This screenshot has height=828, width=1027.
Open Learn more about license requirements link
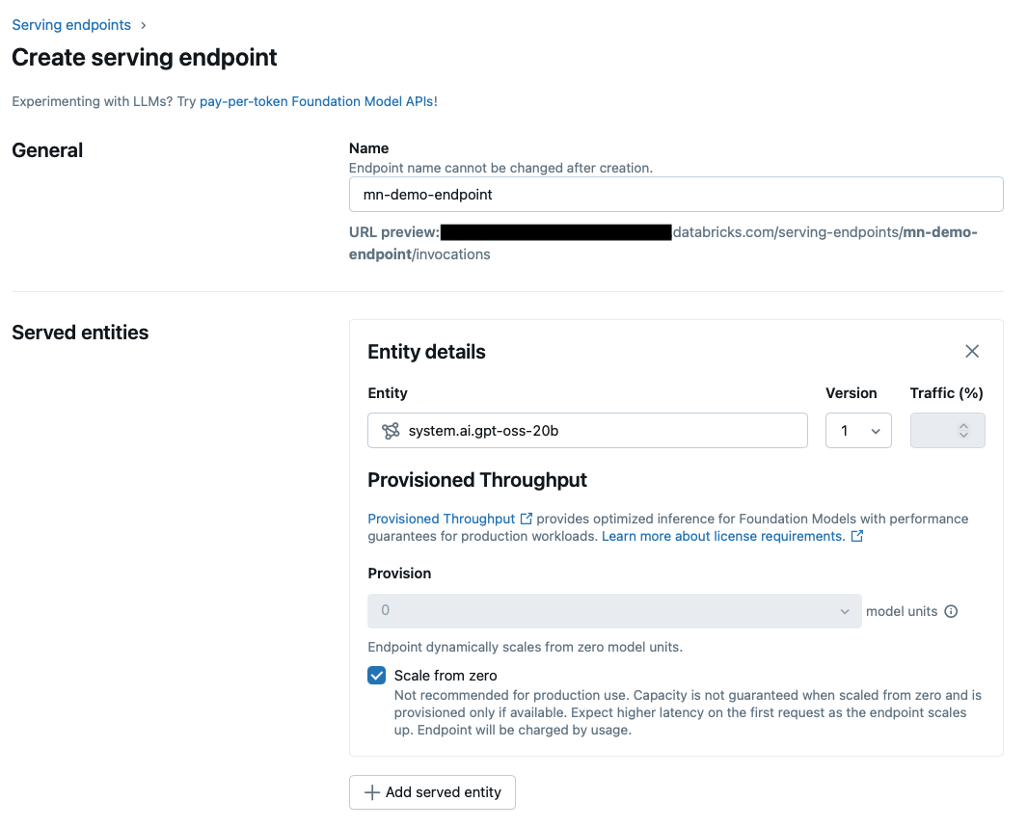pyautogui.click(x=724, y=537)
